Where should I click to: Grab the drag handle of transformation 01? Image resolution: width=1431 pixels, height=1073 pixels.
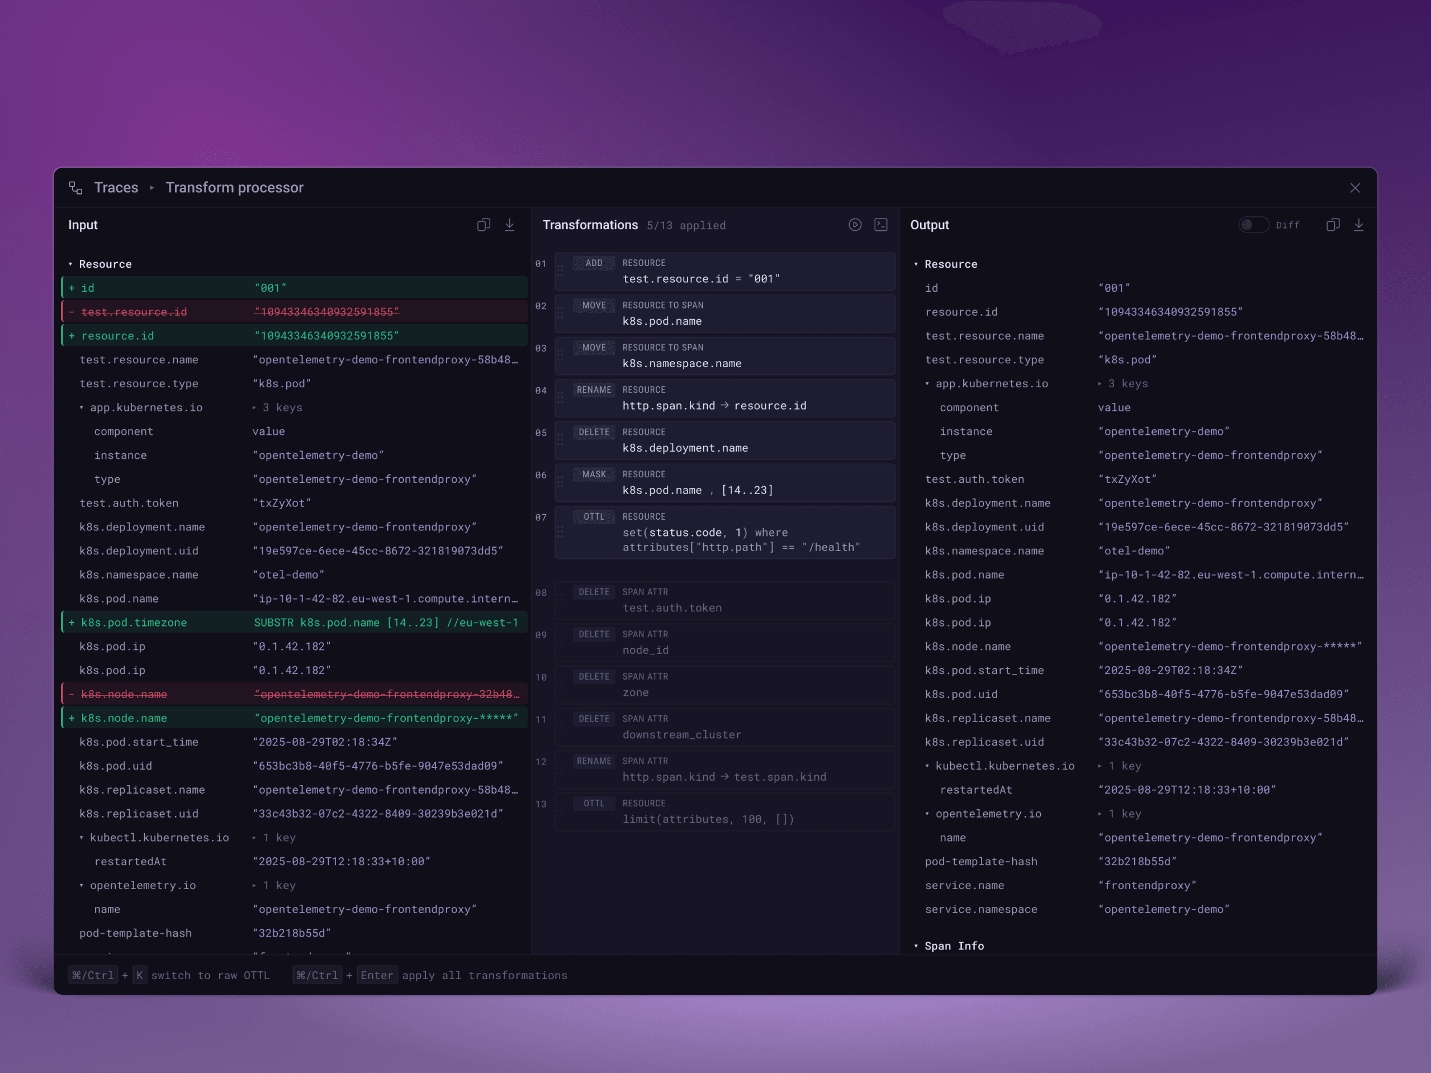coord(560,272)
